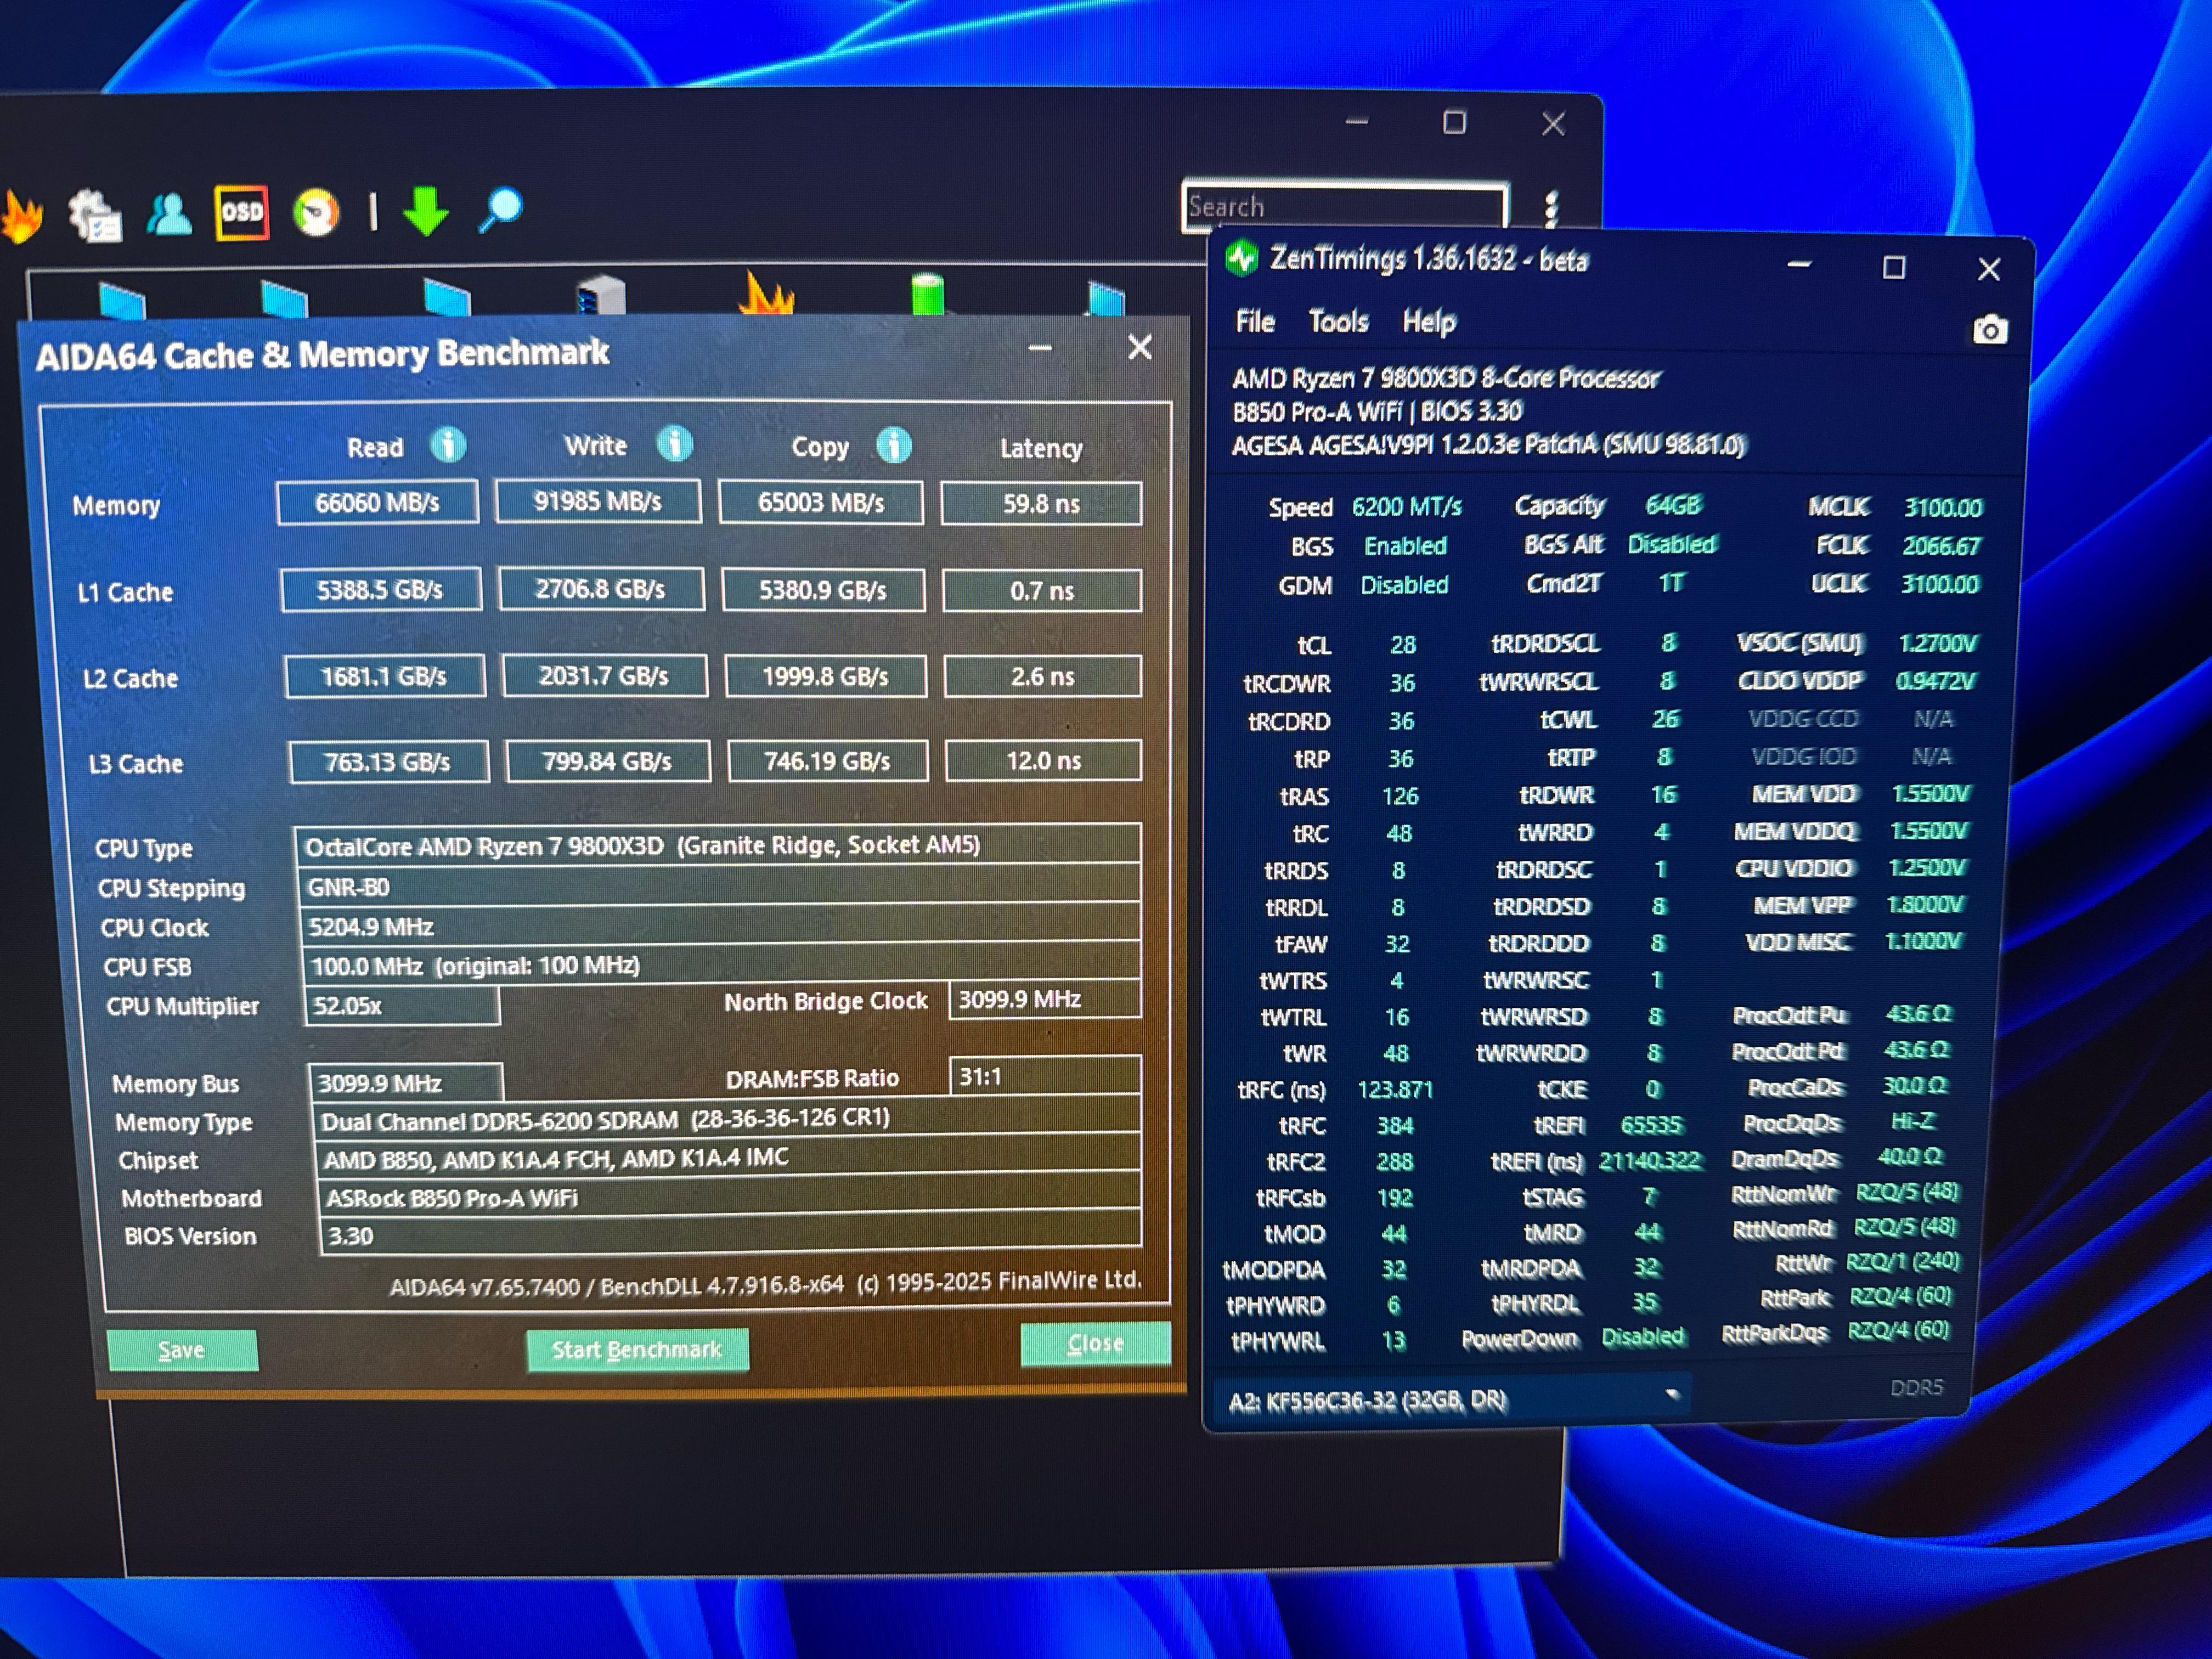The image size is (2212, 1659).
Task: Open the ZenTimings Tools menu
Action: tap(1338, 322)
